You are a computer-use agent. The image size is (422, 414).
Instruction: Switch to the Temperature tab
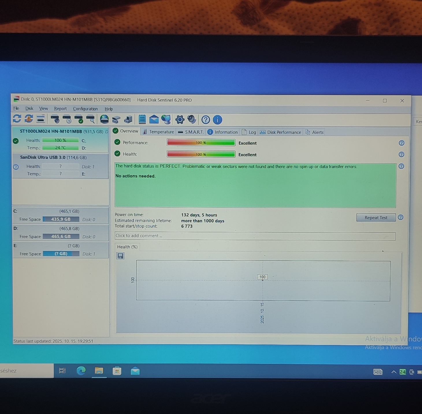pyautogui.click(x=159, y=132)
